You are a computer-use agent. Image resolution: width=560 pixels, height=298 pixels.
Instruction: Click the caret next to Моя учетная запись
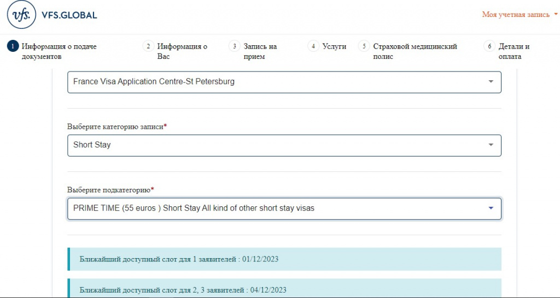point(556,15)
